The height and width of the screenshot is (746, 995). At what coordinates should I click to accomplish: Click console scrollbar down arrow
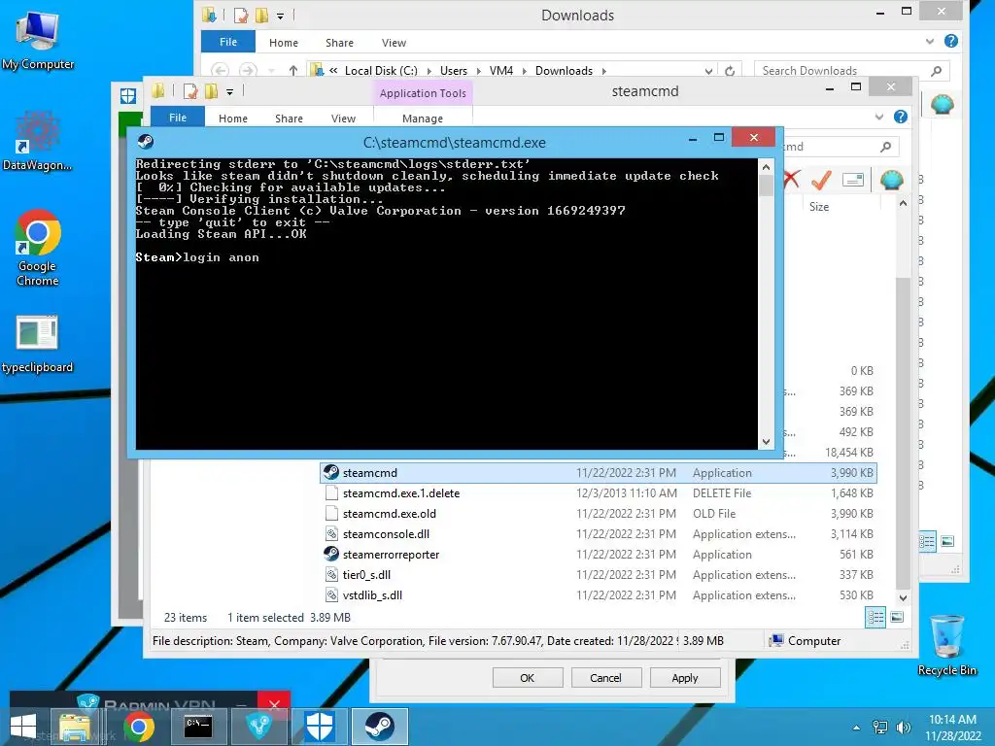766,442
